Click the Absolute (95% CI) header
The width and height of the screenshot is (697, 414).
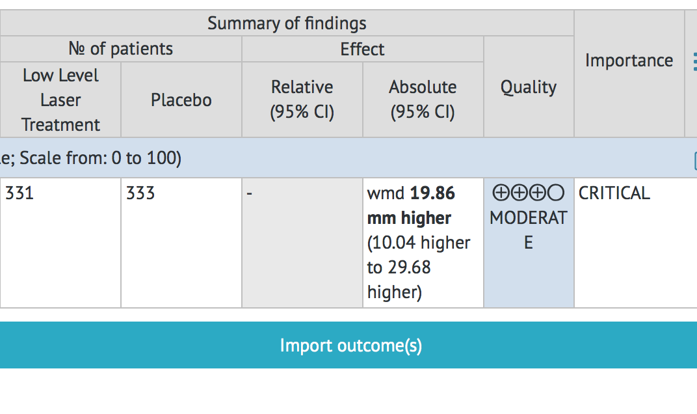423,100
